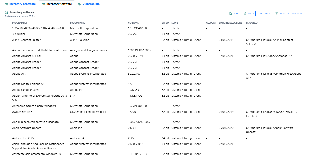Click the A-PDF Solution producer cell

click(x=79, y=40)
